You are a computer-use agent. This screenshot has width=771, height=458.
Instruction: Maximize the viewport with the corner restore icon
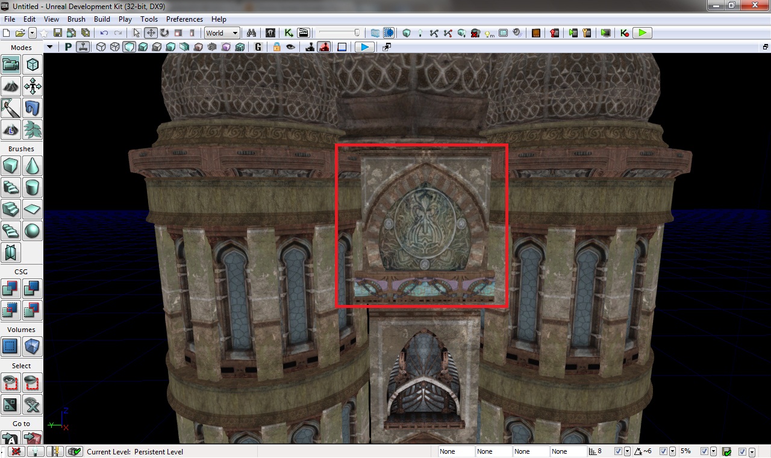[766, 47]
